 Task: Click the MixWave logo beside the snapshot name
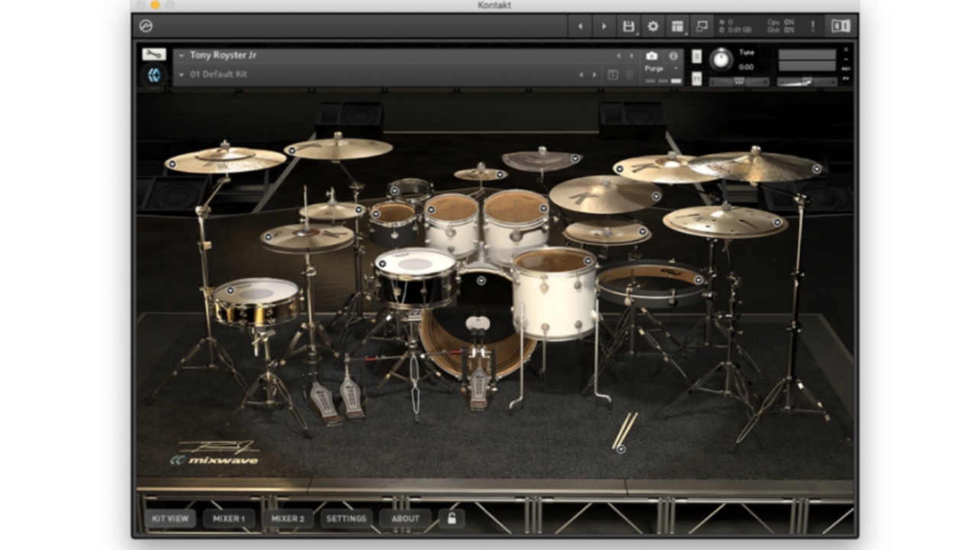pos(154,75)
